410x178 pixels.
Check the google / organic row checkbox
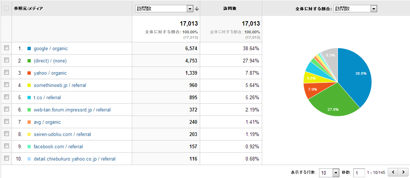point(6,48)
